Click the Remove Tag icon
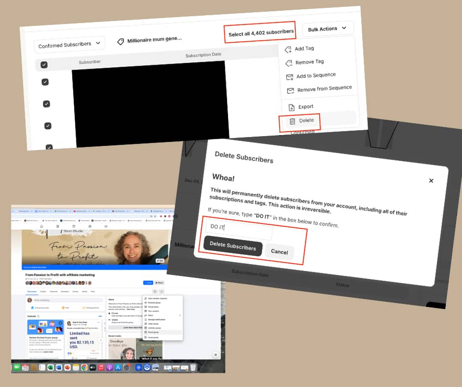The width and height of the screenshot is (462, 387). tap(289, 63)
